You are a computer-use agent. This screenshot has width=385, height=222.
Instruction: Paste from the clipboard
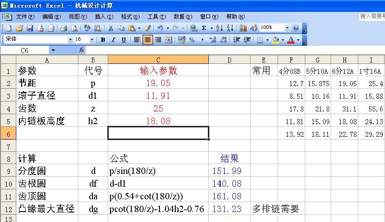point(132,28)
